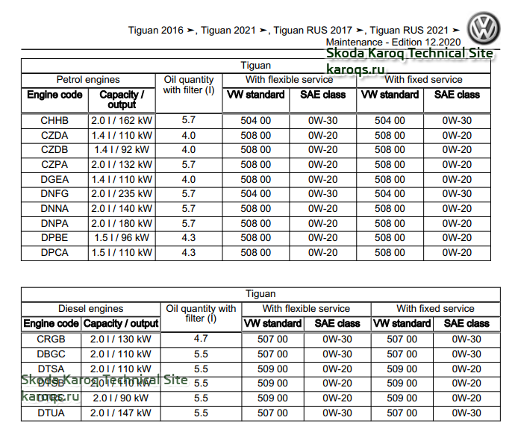Click flexible service '507 00' in DBGC row
The image size is (515, 429).
coord(272,354)
